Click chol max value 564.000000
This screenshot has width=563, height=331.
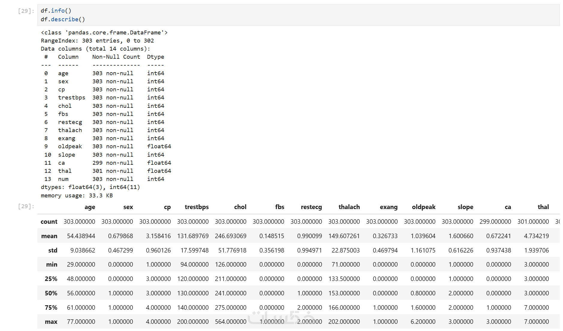point(230,322)
